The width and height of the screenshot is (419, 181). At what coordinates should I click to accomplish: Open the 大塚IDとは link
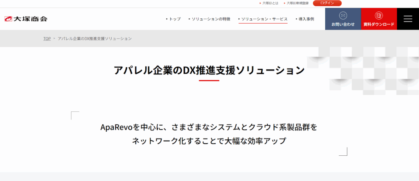pyautogui.click(x=270, y=3)
